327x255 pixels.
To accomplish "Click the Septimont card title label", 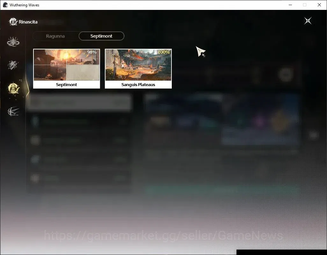I will 67,85.
